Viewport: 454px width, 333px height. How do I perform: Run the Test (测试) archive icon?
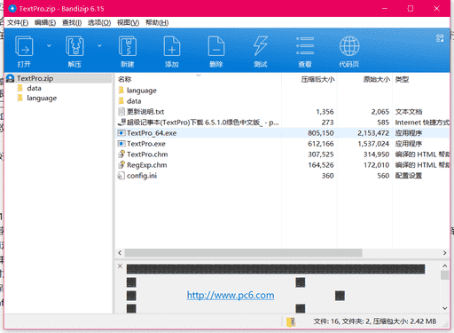[261, 46]
